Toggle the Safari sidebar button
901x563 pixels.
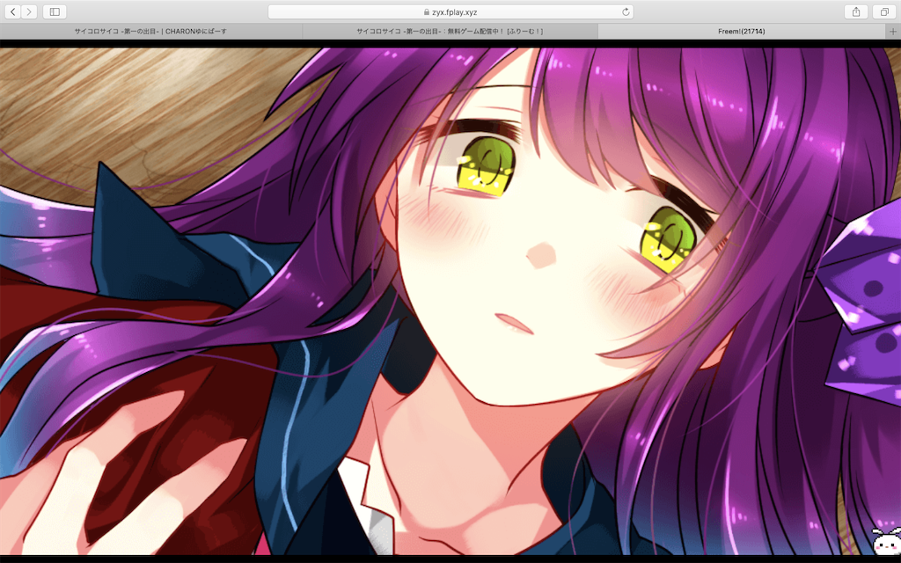[55, 11]
